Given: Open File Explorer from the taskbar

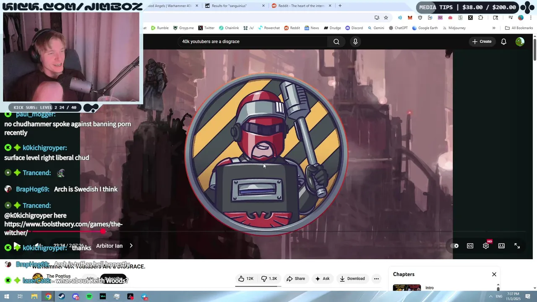Looking at the screenshot, I should [34, 297].
